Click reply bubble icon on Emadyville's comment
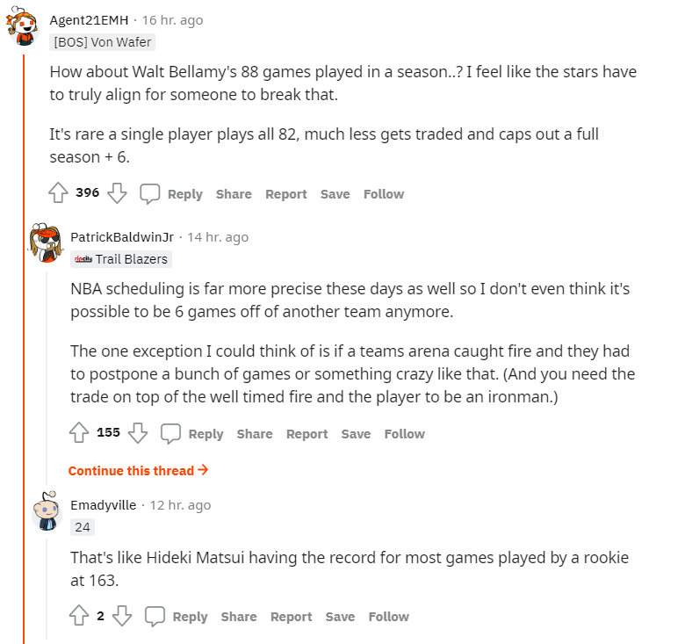This screenshot has width=685, height=644. click(x=155, y=616)
